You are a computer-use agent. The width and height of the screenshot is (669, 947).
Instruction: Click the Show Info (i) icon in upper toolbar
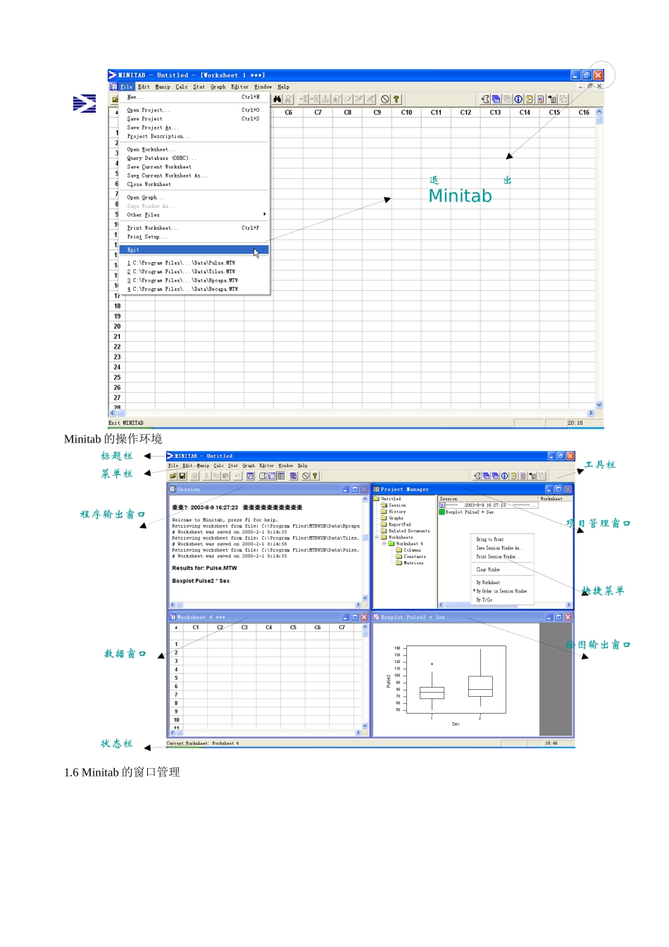[518, 99]
